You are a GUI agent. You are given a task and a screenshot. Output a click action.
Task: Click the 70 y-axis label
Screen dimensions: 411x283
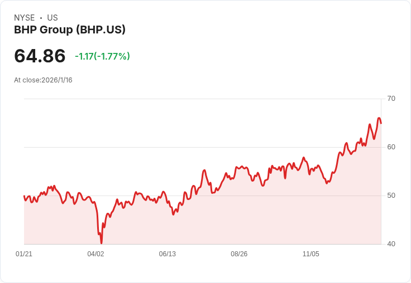click(391, 99)
